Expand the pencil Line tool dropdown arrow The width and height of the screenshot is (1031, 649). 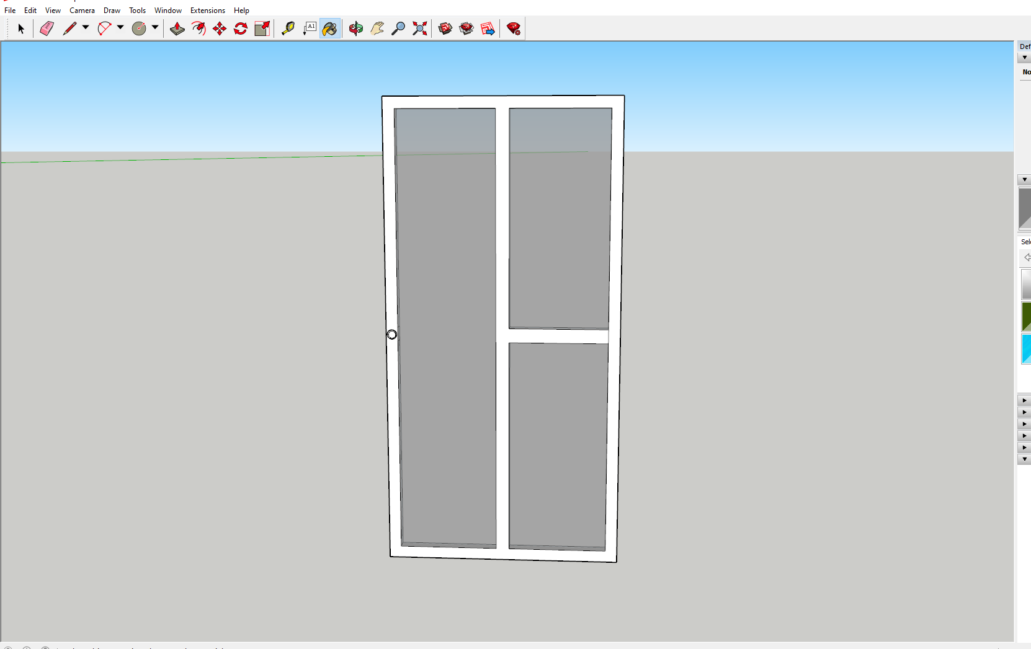(86, 27)
